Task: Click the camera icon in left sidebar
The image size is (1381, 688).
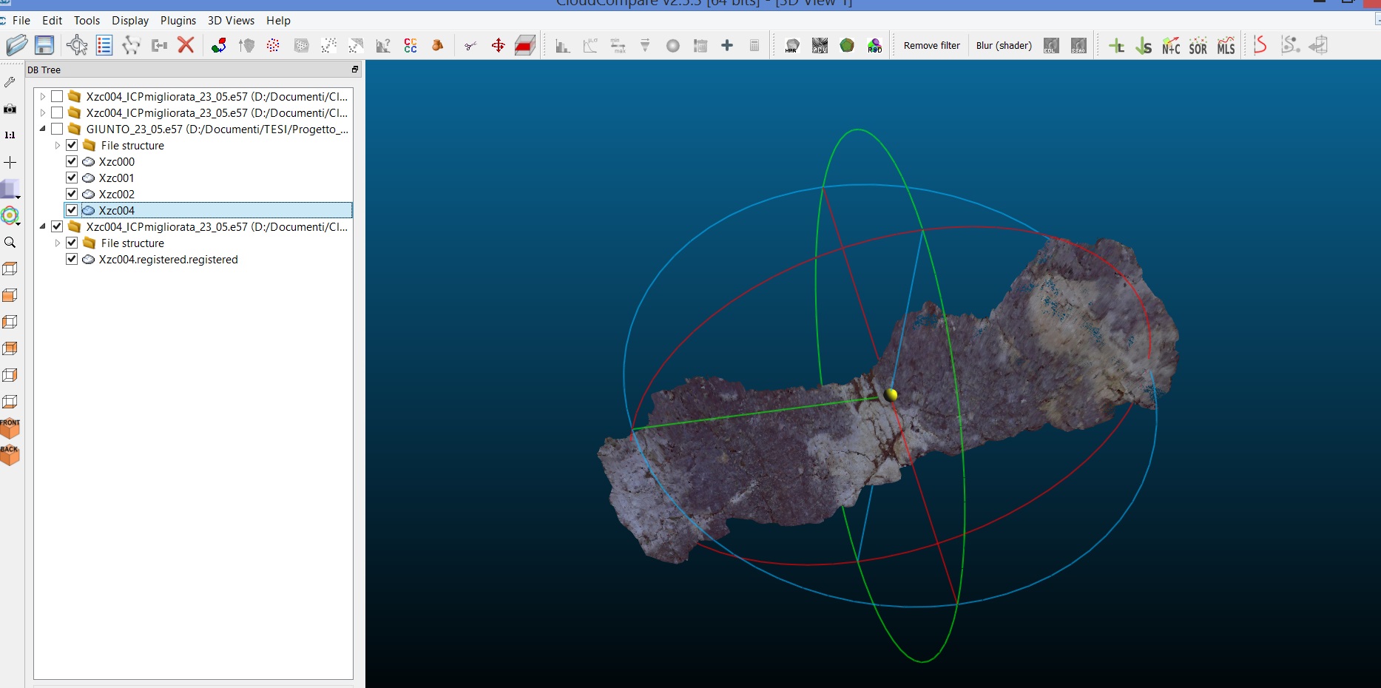Action: point(10,109)
